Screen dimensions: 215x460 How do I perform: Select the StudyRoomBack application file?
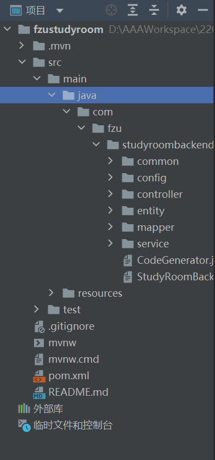tap(168, 276)
